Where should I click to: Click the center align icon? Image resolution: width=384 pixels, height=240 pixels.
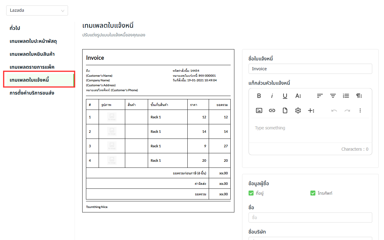click(333, 96)
